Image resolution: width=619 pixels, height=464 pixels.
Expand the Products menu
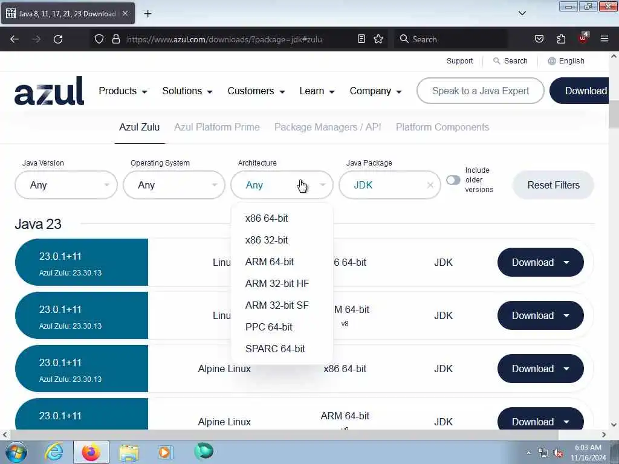coord(123,91)
